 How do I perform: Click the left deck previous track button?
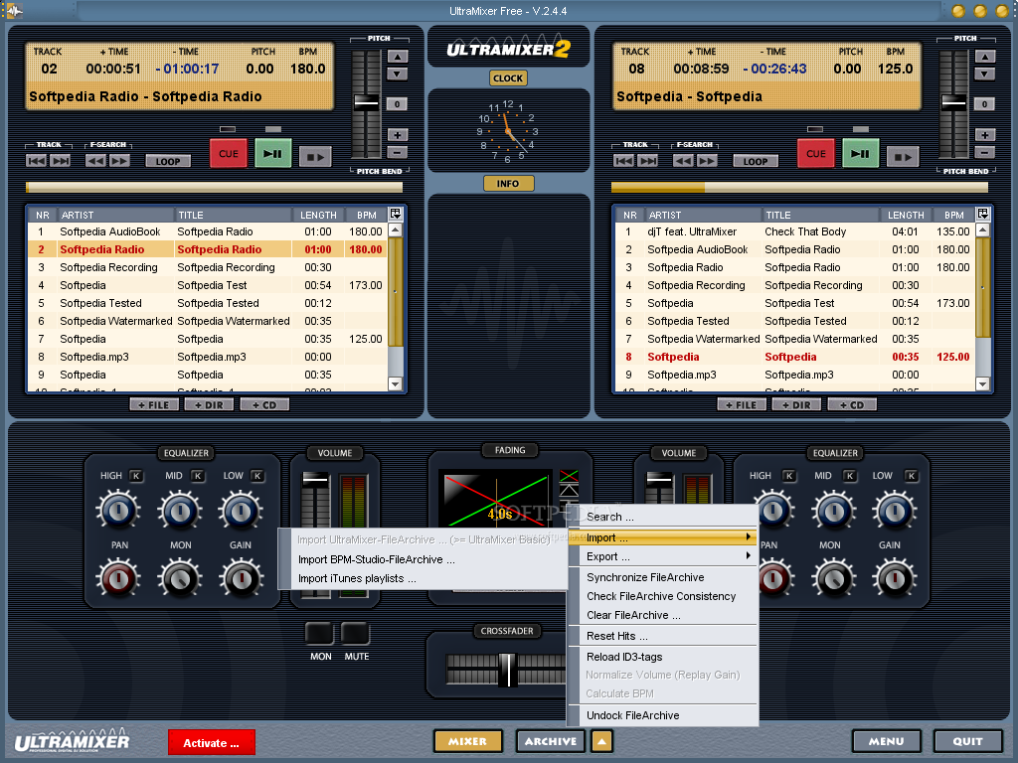point(36,160)
